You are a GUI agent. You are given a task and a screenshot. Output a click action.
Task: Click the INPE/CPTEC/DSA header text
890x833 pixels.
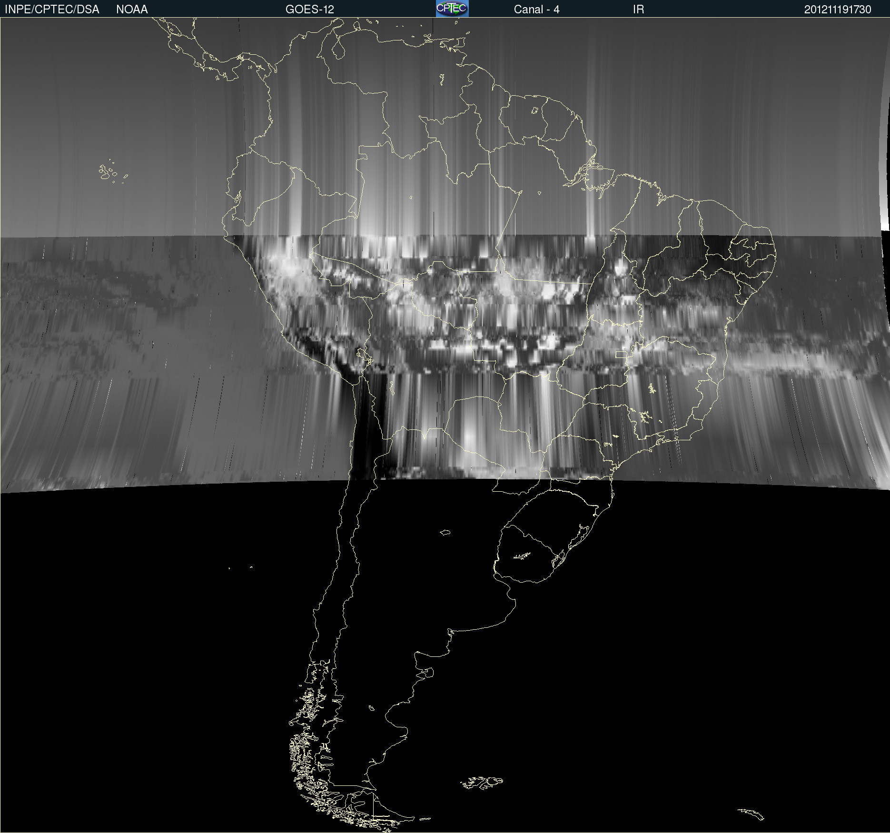point(52,10)
